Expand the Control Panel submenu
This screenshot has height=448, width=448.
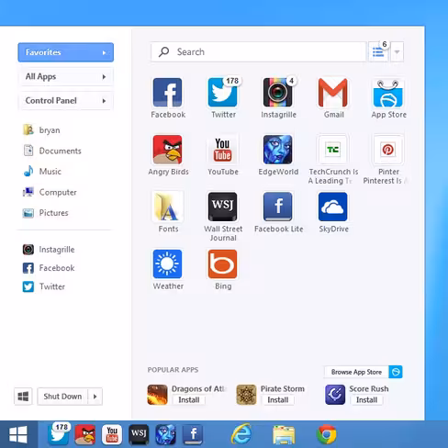66,101
